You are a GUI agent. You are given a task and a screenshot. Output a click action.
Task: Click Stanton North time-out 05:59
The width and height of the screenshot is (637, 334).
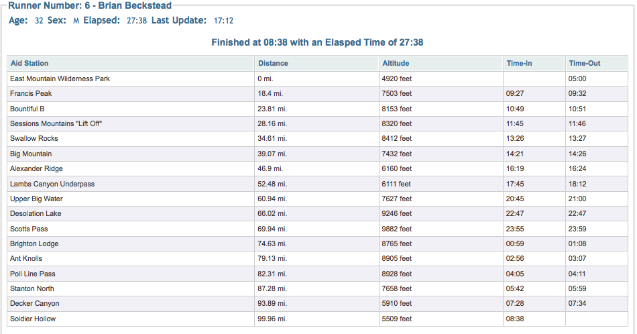tap(577, 289)
